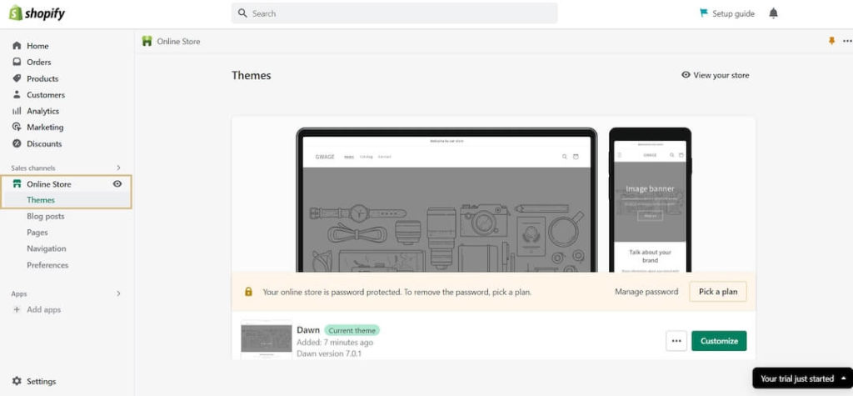The width and height of the screenshot is (853, 396).
Task: Click the Products tag icon
Action: [17, 78]
